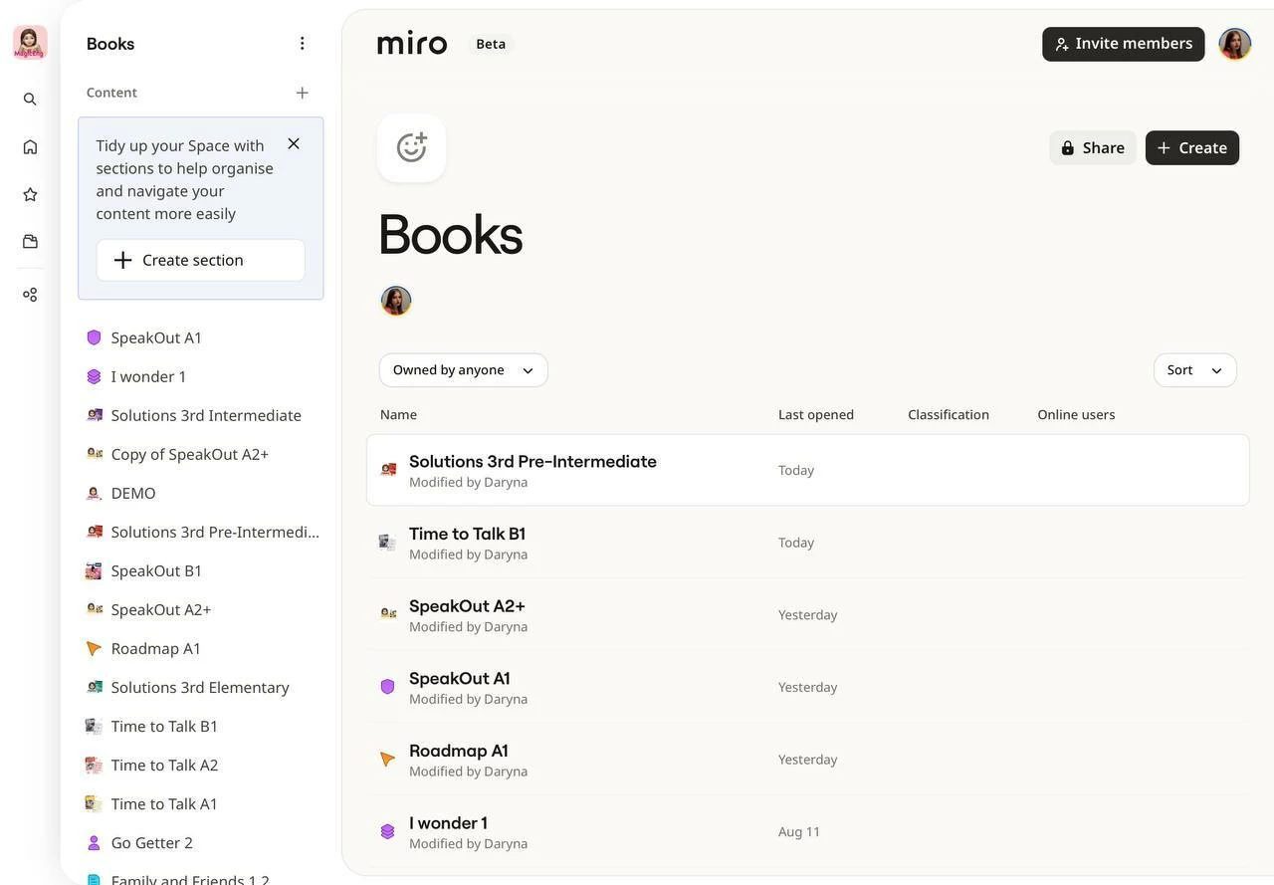Dismiss the Tidy up your Space tip
The width and height of the screenshot is (1274, 885).
click(x=294, y=143)
